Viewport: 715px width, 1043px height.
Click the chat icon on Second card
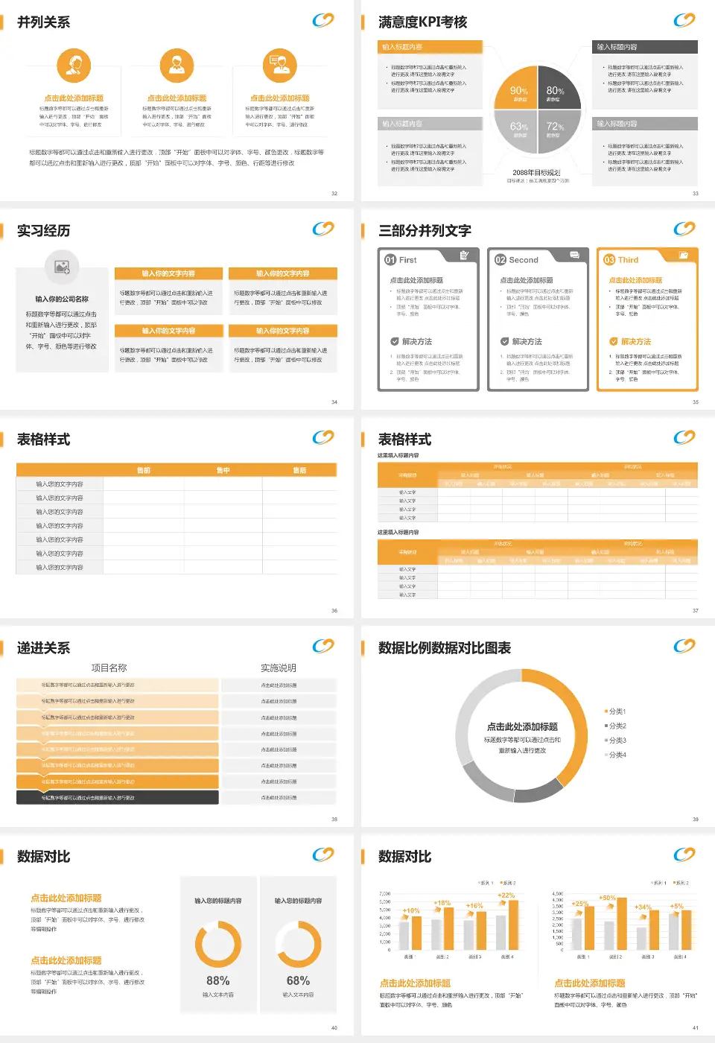(x=574, y=255)
